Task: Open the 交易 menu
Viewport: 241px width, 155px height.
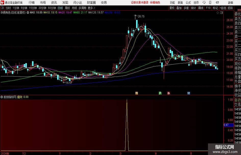Action: tap(104, 3)
